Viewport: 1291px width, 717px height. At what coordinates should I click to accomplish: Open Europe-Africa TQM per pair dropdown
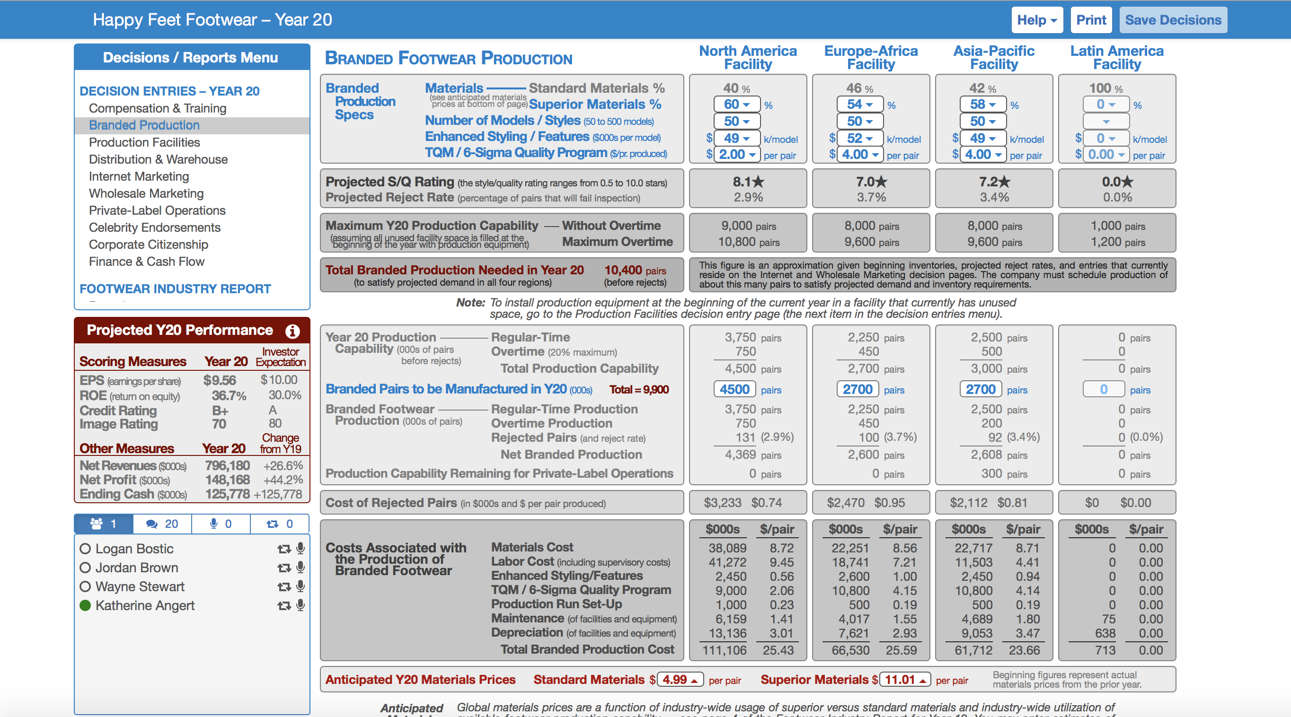pos(859,155)
